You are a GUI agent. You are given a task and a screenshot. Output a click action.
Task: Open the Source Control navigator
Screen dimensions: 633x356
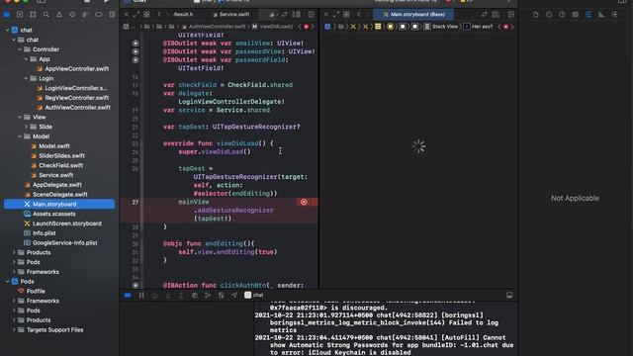click(20, 15)
